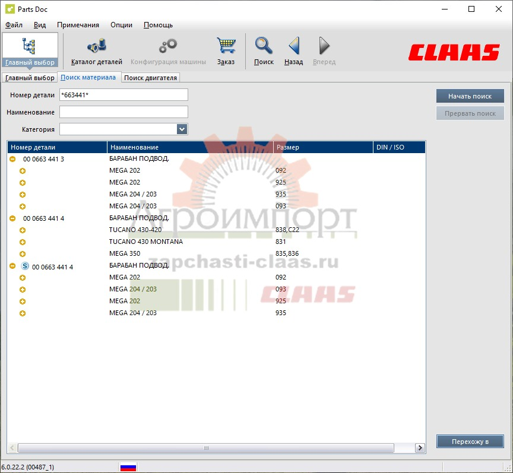Switch to the Главный выбор tab
513x473 pixels.
pyautogui.click(x=30, y=78)
